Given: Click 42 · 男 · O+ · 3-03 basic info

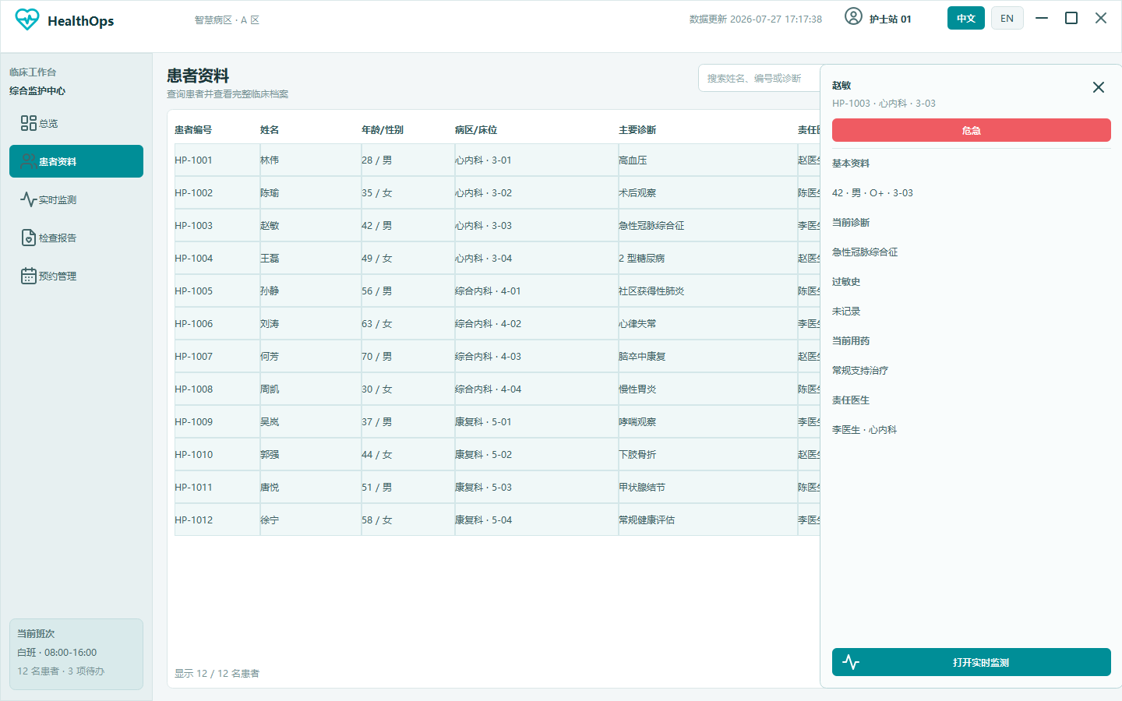Looking at the screenshot, I should [x=873, y=192].
